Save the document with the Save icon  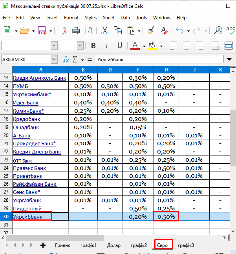point(42,31)
